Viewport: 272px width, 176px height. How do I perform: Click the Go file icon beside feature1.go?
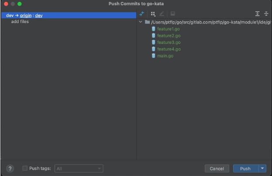point(153,29)
